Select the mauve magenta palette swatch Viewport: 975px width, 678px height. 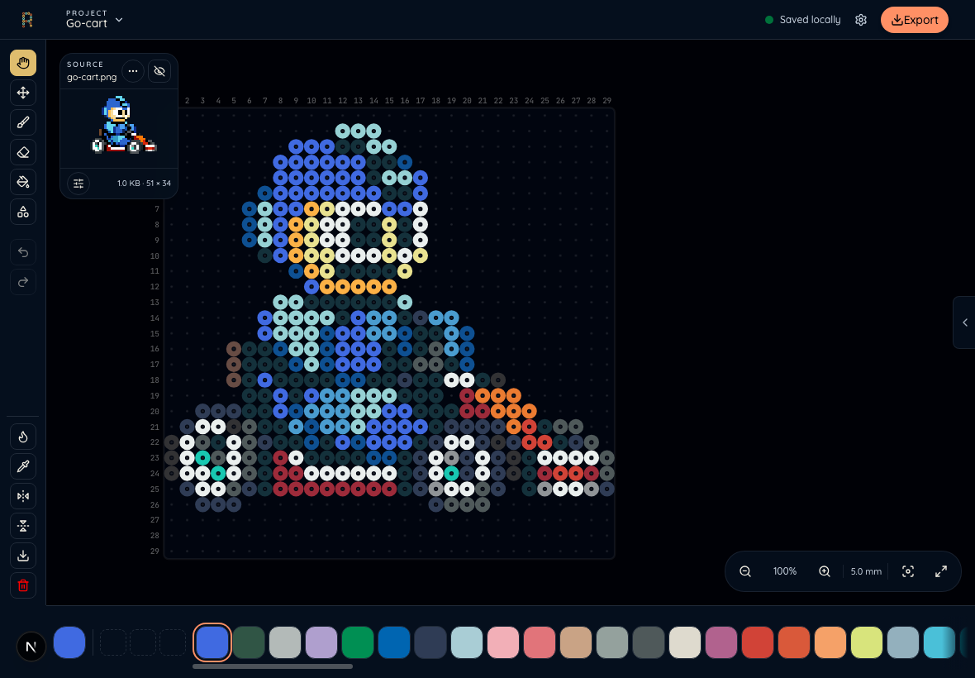coord(721,642)
